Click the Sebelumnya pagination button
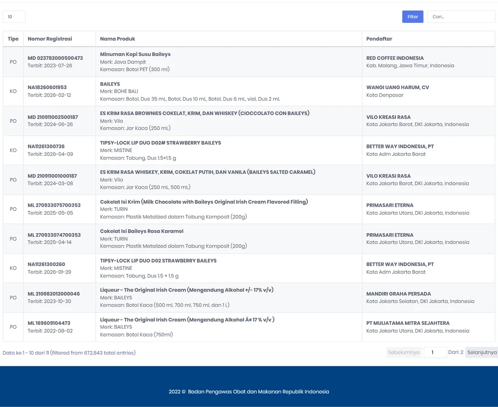Screen dimensions: 498x407 [x=404, y=352]
